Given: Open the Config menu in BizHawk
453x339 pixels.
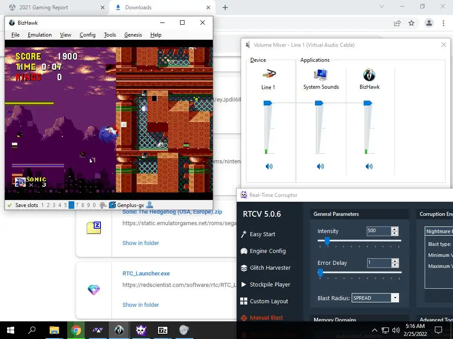Looking at the screenshot, I should pos(88,35).
